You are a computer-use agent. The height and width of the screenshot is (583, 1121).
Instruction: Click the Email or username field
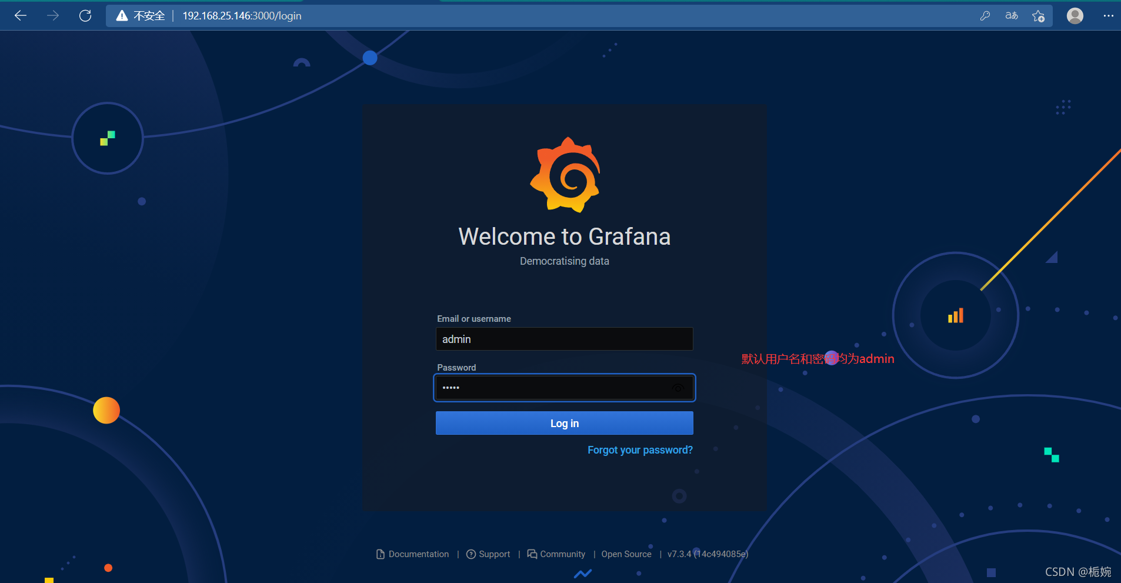click(x=565, y=339)
